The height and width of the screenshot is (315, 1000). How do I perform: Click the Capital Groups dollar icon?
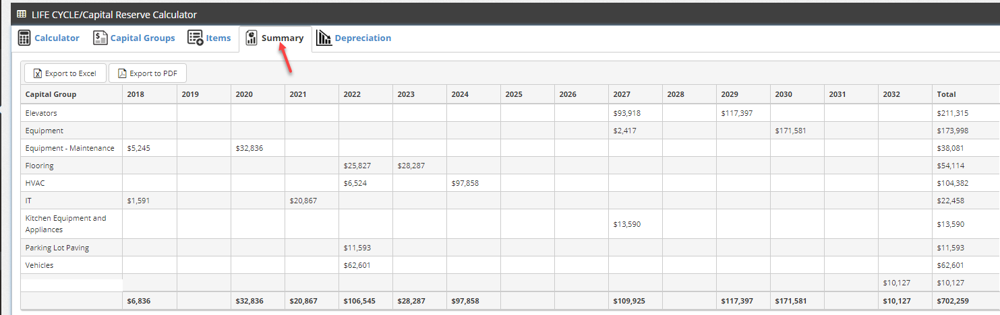point(100,38)
